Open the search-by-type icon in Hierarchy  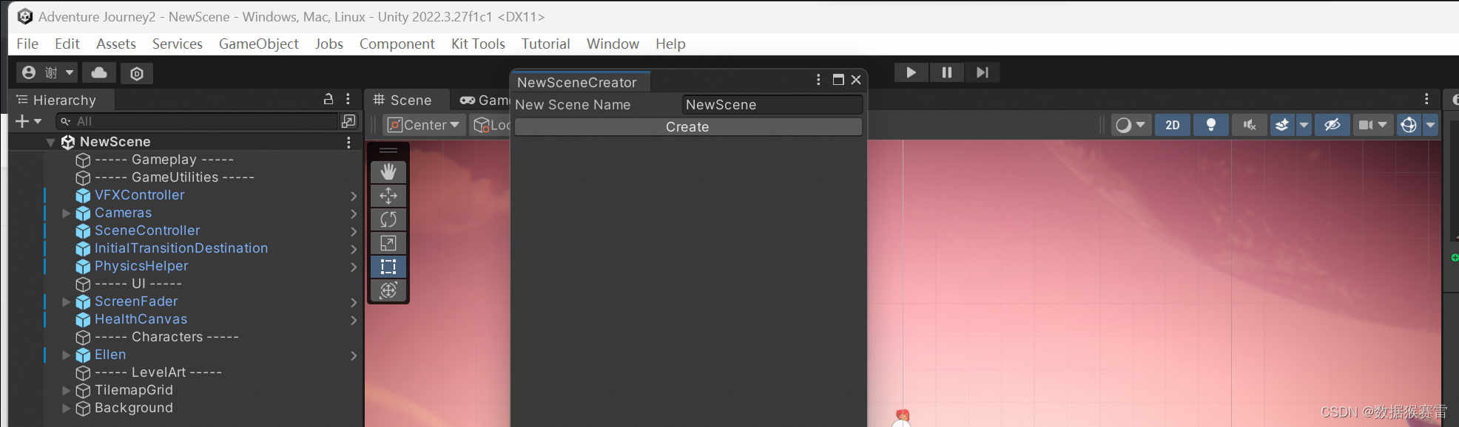point(348,121)
